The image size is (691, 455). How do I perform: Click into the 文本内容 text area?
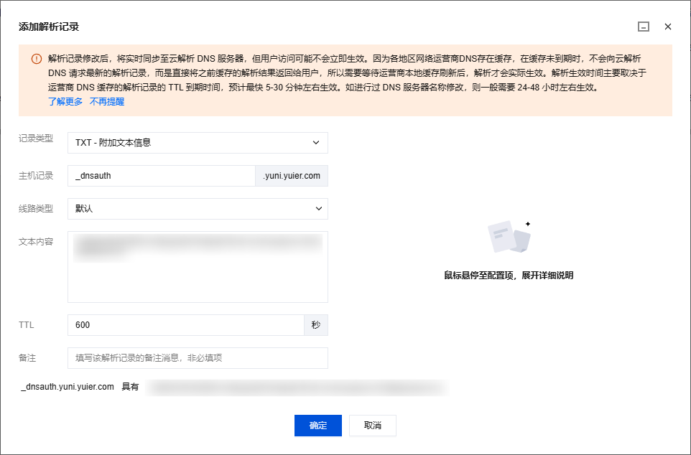198,267
